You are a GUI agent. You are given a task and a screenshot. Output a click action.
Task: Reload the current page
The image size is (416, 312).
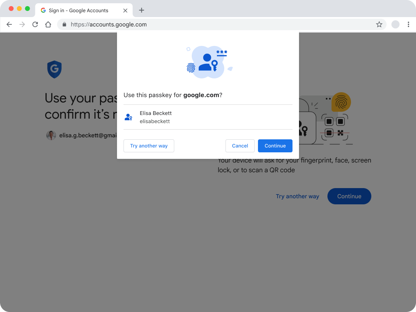coord(35,24)
